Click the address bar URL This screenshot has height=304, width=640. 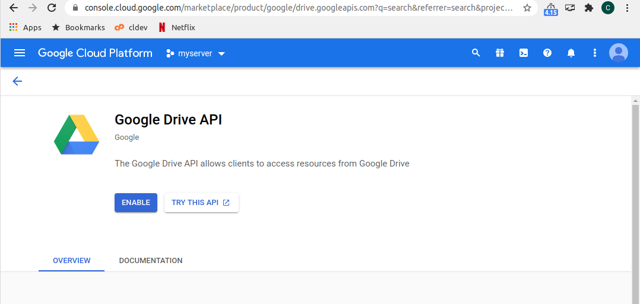click(299, 8)
